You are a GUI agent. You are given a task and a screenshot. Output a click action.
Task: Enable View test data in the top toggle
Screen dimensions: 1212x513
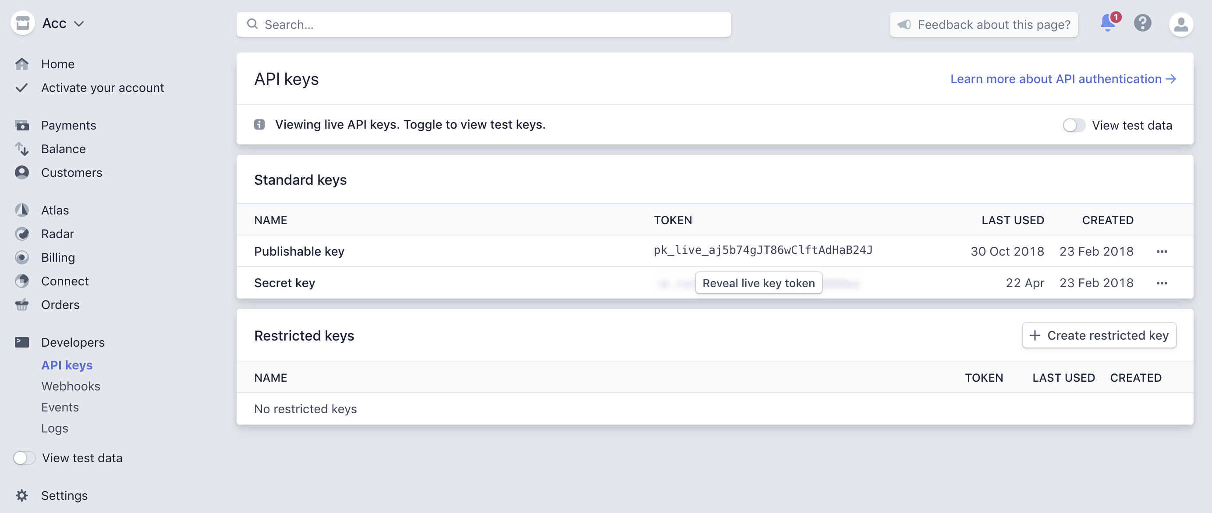[x=1074, y=125]
